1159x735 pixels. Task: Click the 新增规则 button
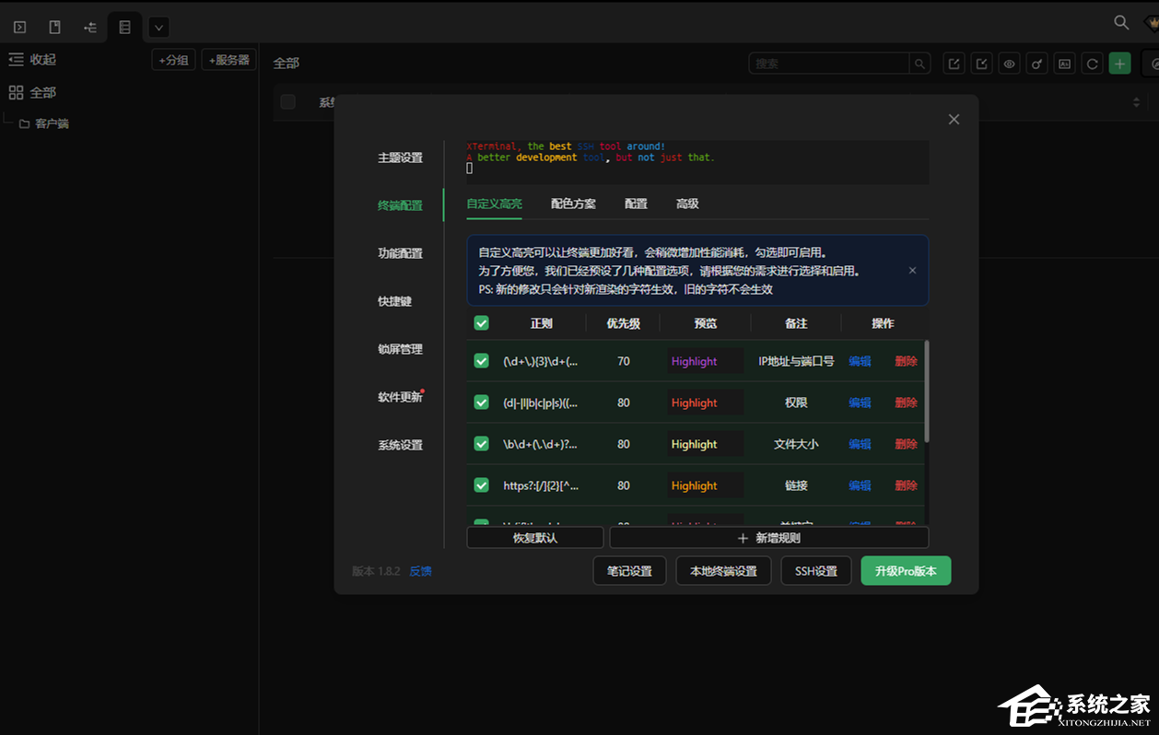[769, 537]
